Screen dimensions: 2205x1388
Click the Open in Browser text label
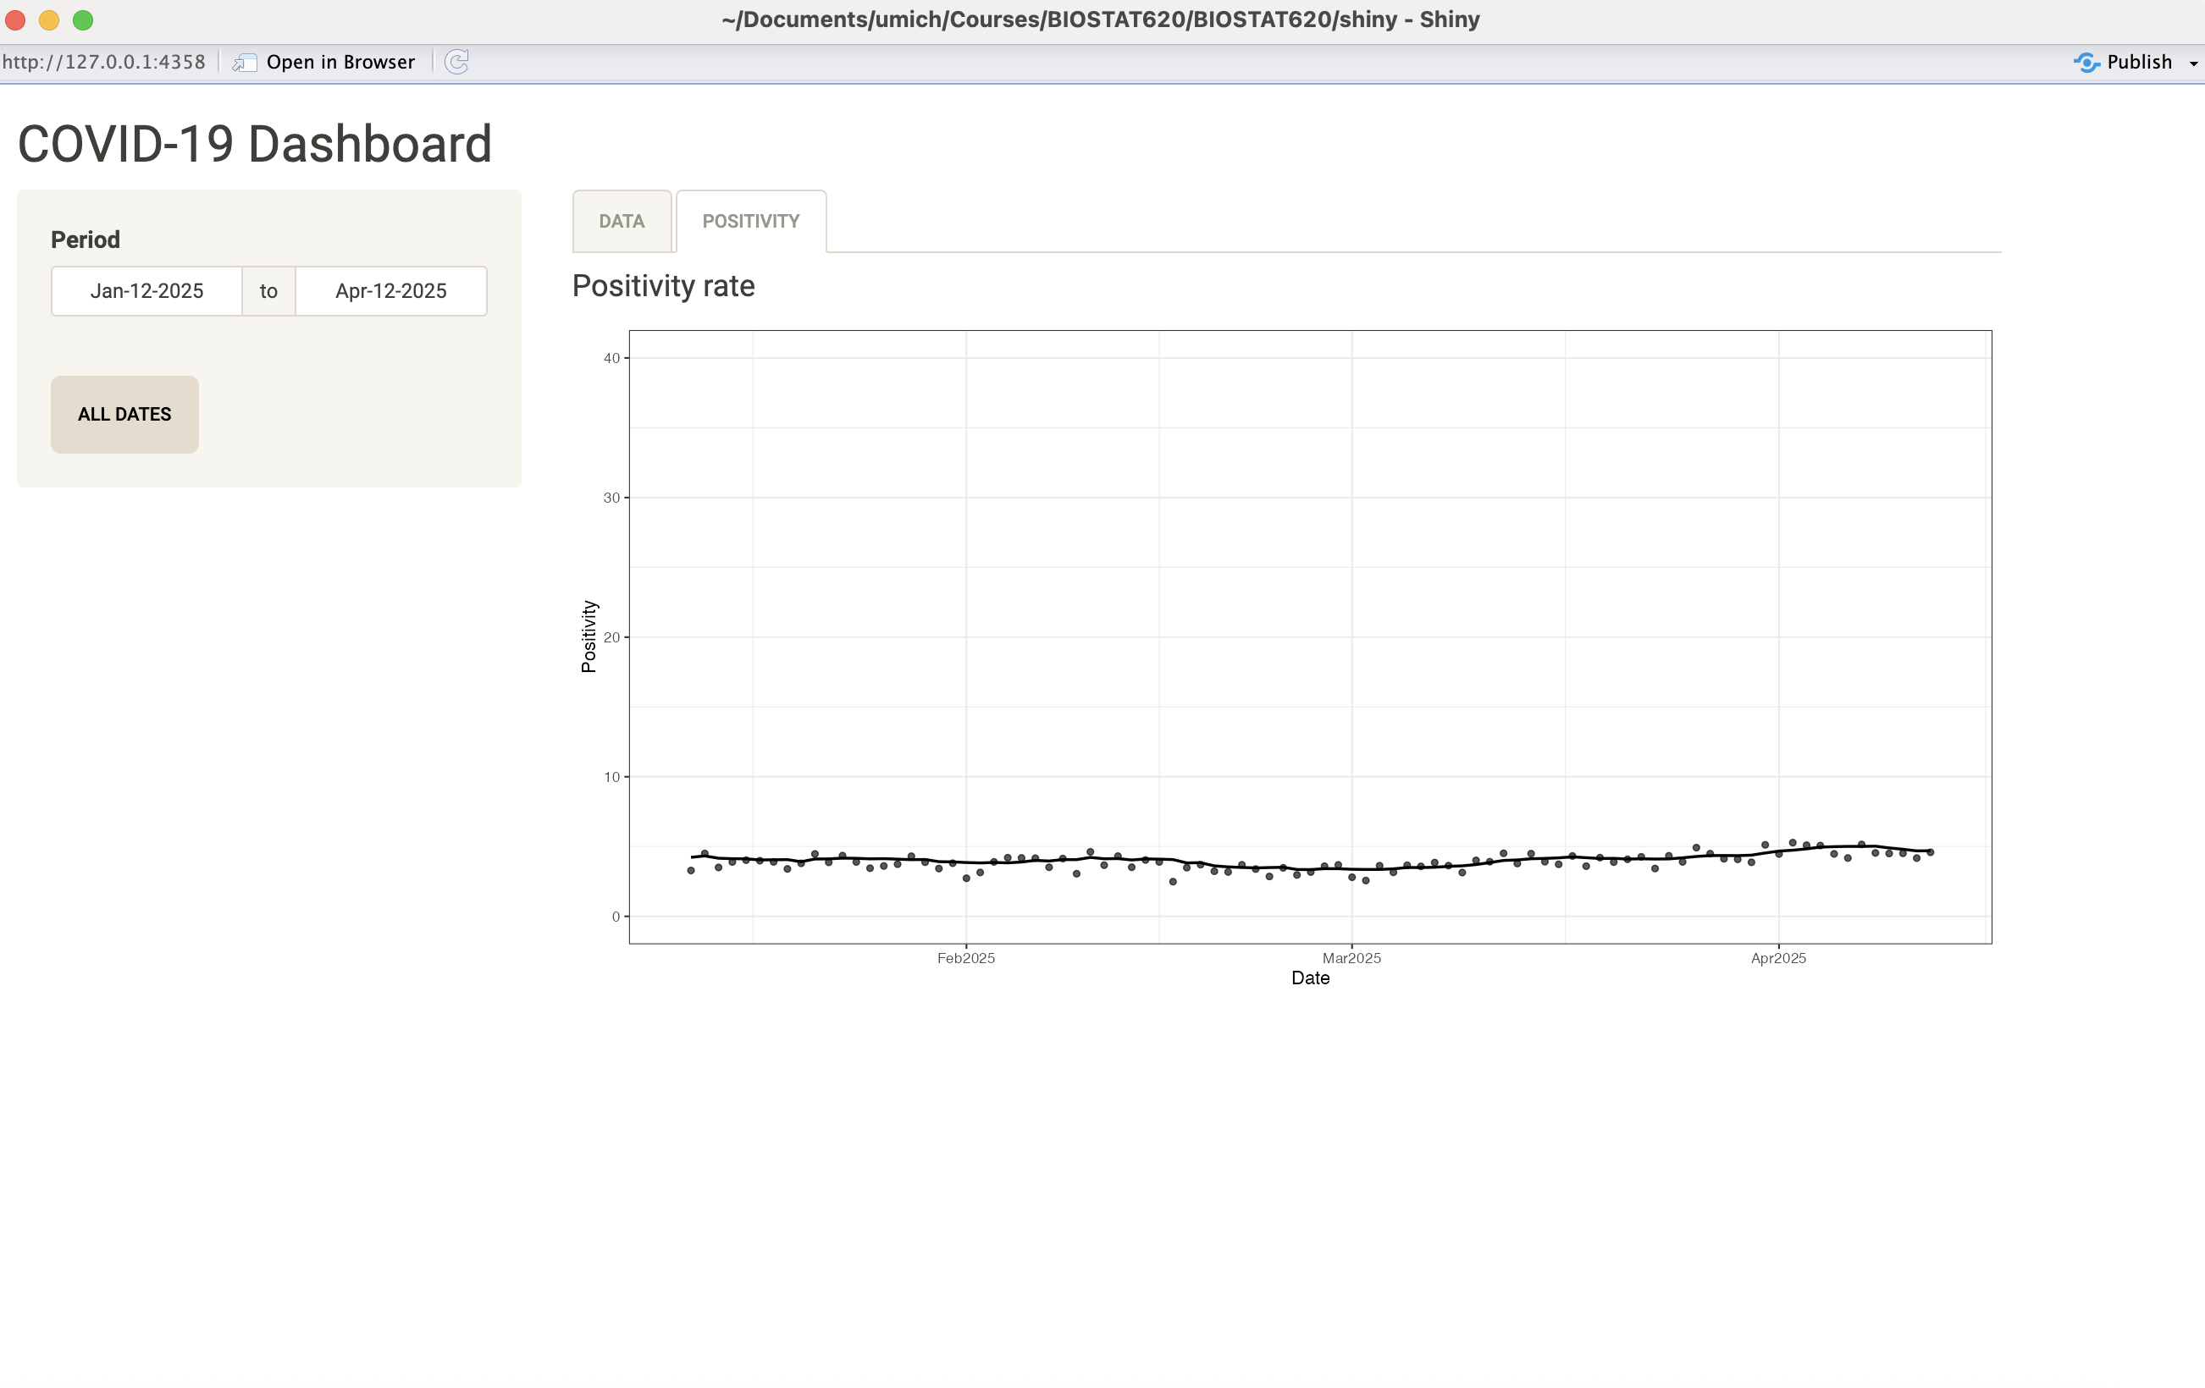coord(340,63)
